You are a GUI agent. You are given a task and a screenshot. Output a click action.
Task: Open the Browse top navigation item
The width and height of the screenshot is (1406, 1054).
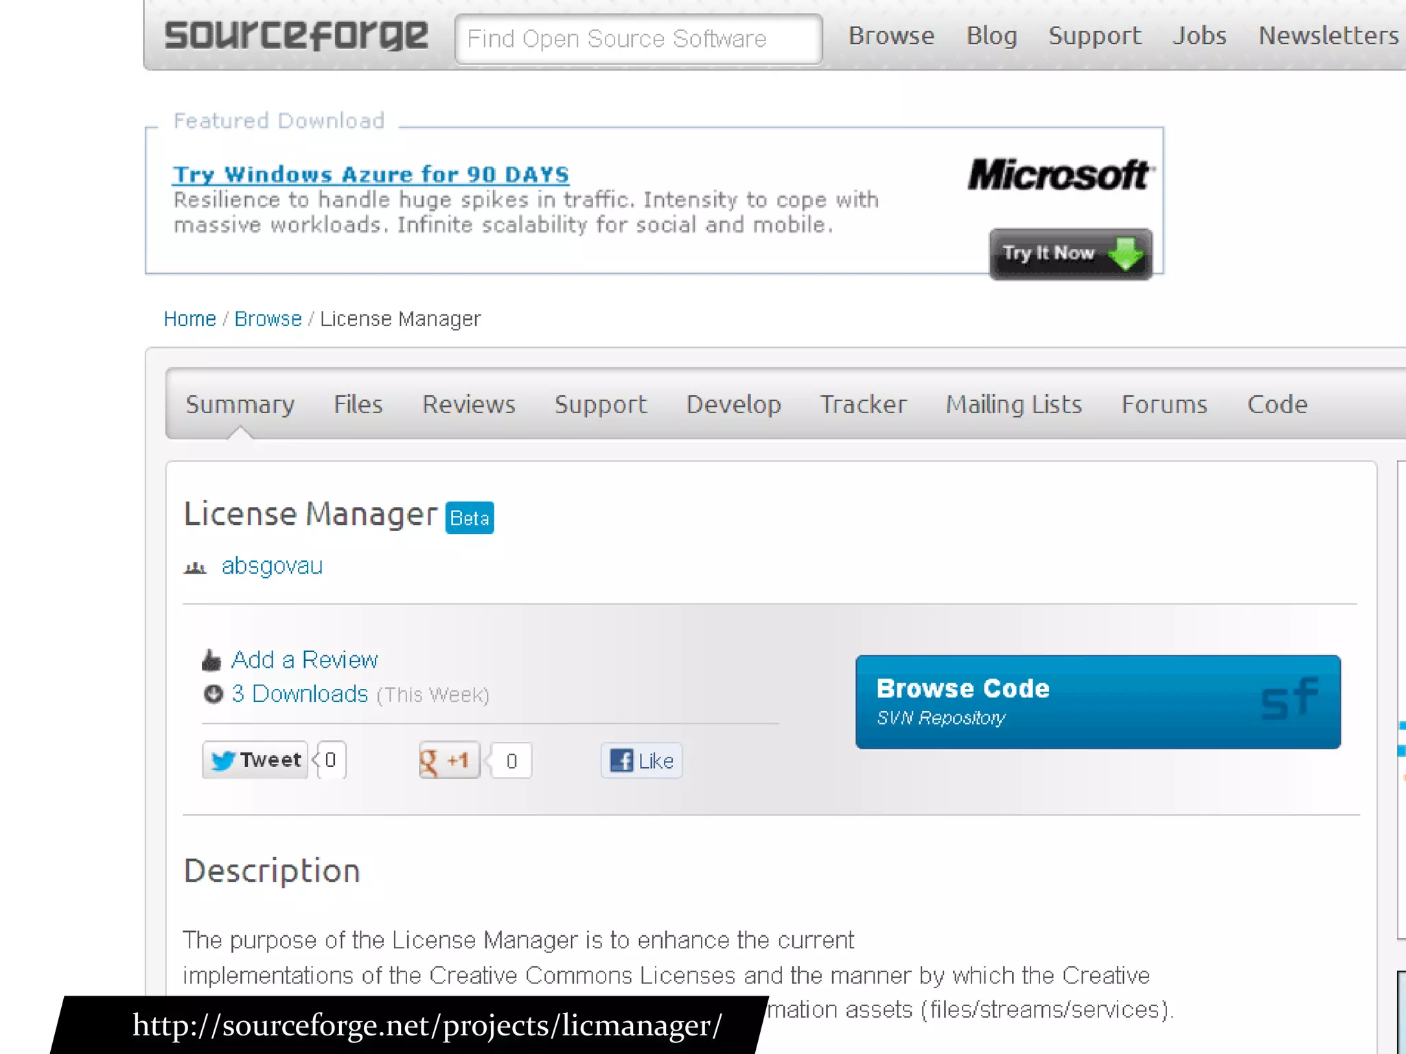pyautogui.click(x=891, y=36)
